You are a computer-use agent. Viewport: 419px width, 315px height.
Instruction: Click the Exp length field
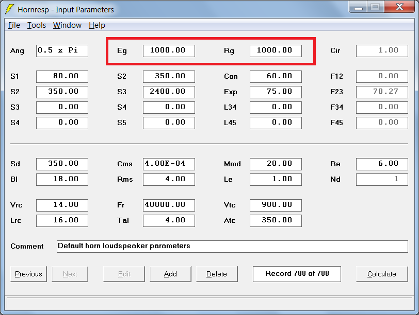tap(276, 92)
